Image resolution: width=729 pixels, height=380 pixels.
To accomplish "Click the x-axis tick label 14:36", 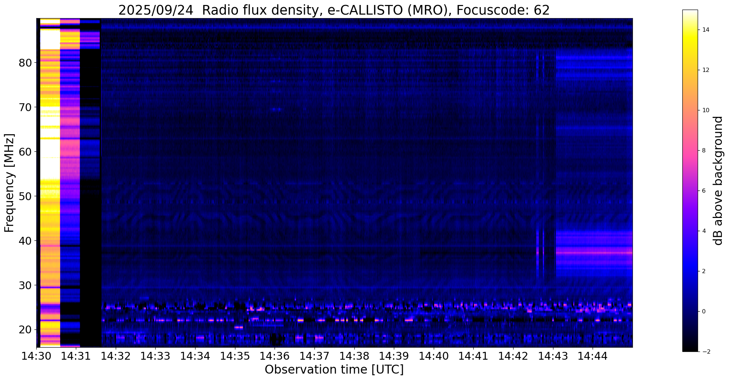I will pyautogui.click(x=275, y=356).
